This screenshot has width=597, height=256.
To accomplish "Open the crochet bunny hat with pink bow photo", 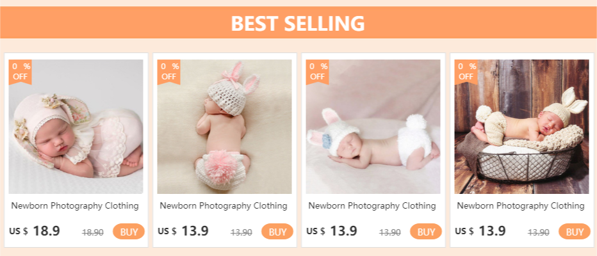I will 224,127.
